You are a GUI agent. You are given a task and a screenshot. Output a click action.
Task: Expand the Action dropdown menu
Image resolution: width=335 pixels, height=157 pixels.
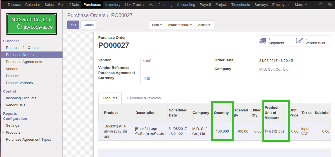click(204, 25)
